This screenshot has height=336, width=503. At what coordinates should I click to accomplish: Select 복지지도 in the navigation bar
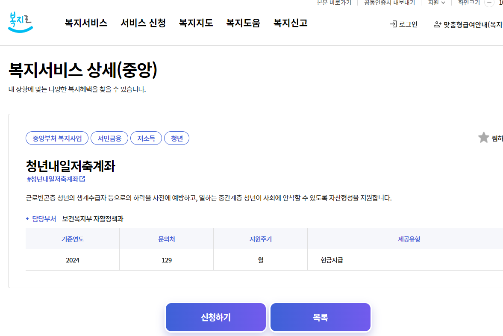pos(196,23)
